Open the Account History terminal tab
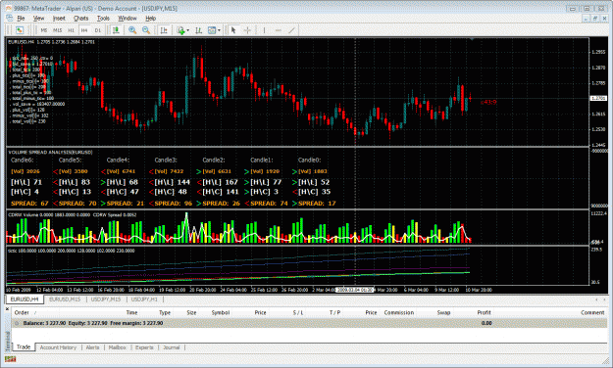Viewport: 613px width, 368px height. [58, 347]
